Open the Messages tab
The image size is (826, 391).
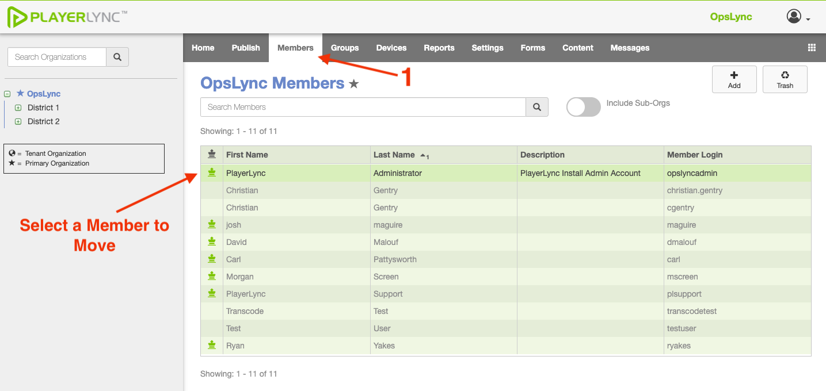tap(630, 48)
